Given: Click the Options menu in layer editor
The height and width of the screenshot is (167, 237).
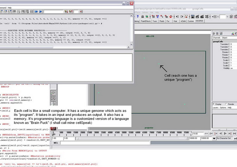Looking at the screenshot, I should coord(224,108).
